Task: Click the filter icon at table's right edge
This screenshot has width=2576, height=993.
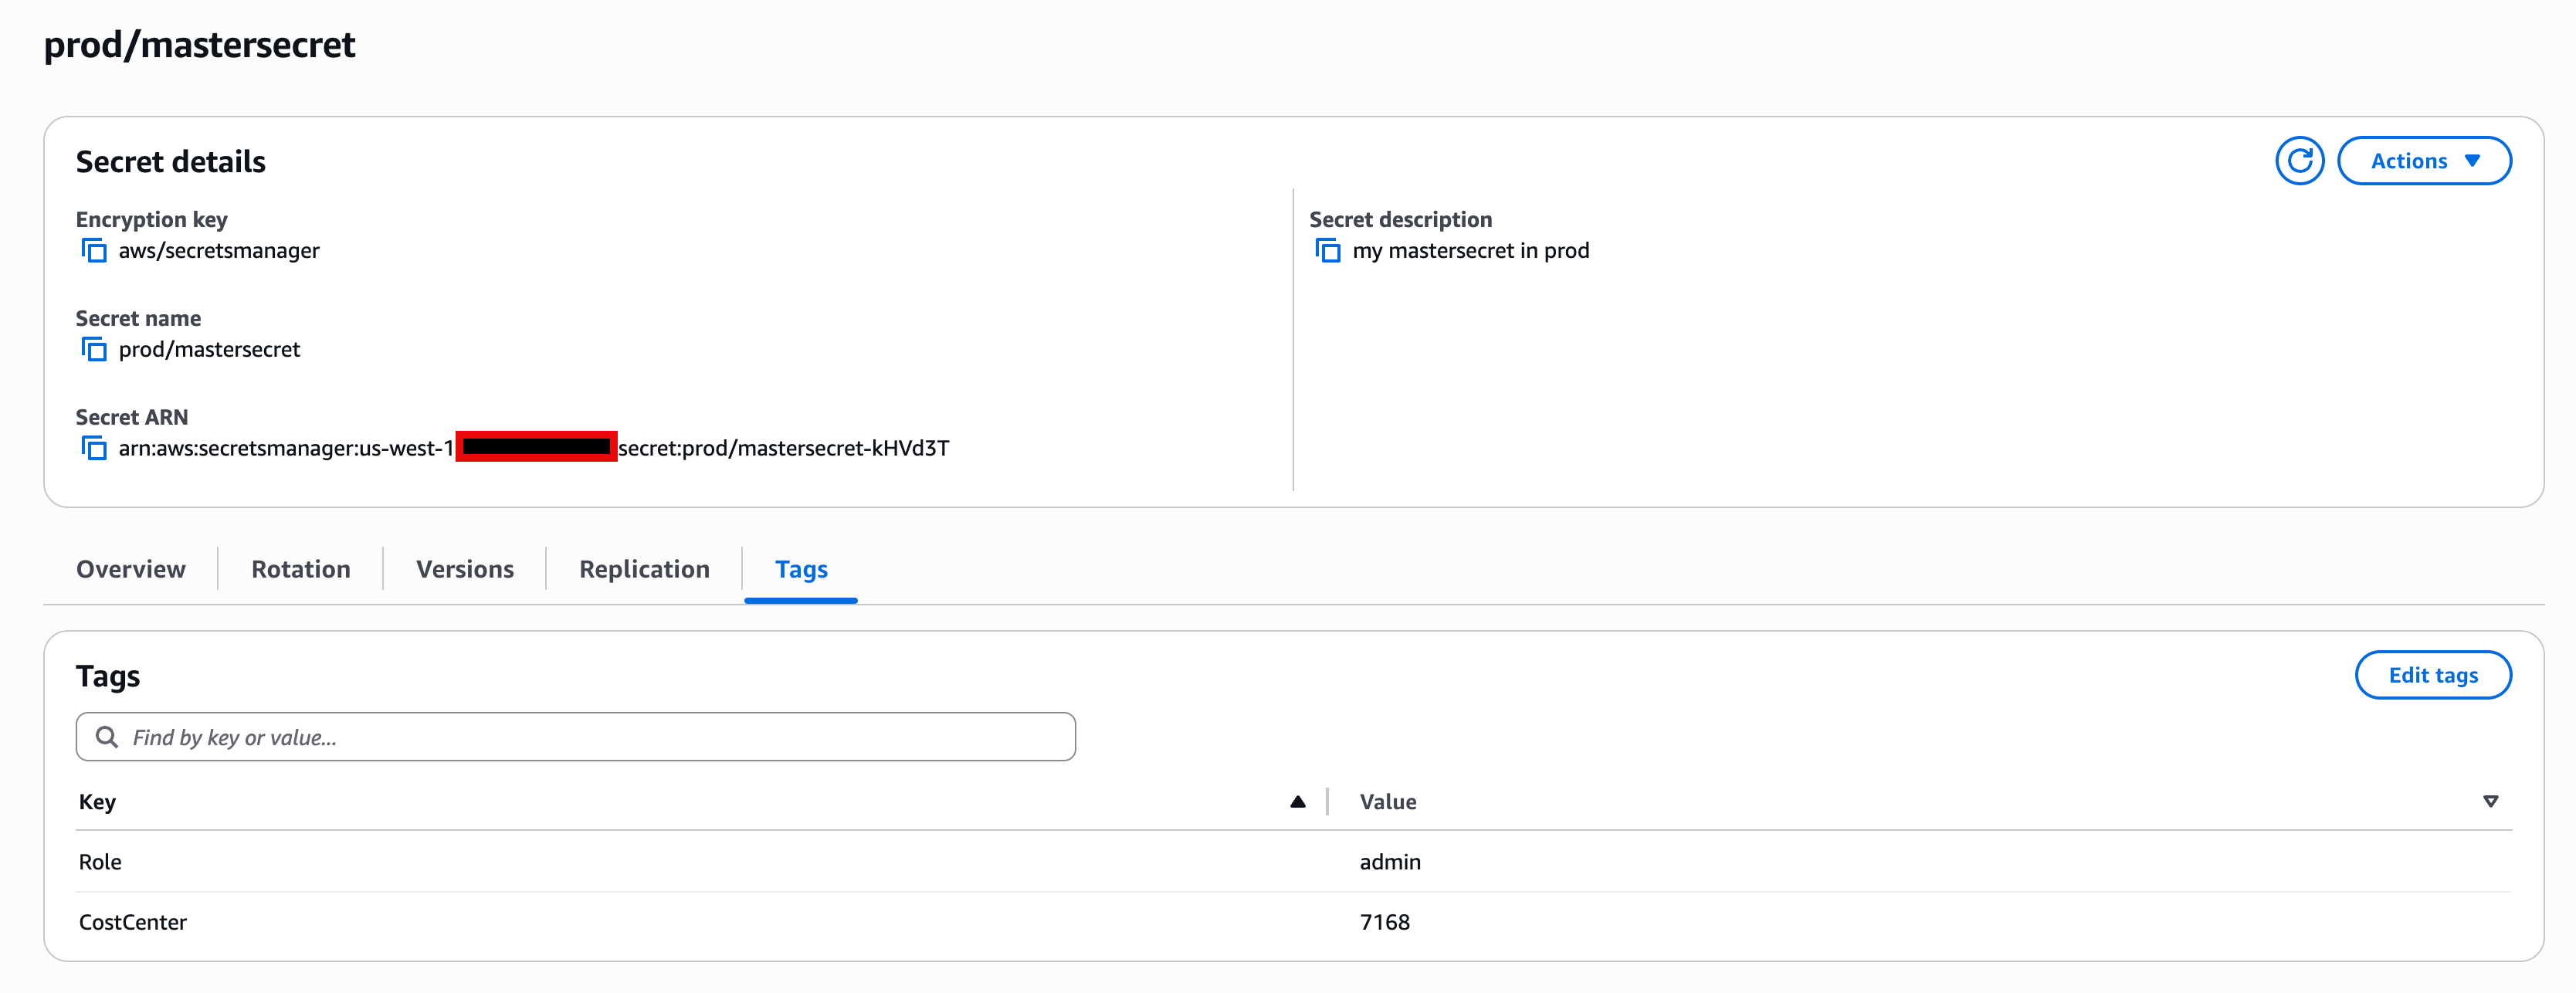Action: [2490, 801]
